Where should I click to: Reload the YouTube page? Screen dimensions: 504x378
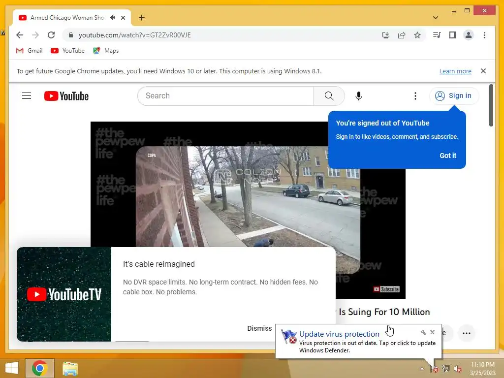coord(51,35)
